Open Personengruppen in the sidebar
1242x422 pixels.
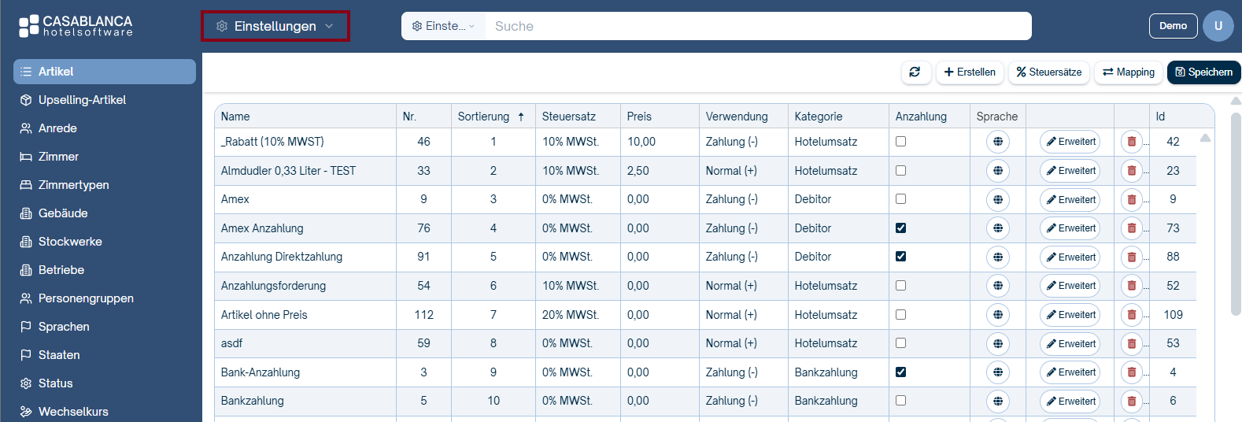[105, 298]
